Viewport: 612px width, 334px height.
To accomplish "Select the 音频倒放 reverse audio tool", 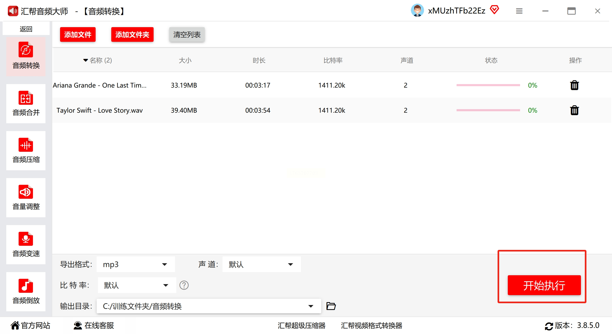I will pos(26,292).
